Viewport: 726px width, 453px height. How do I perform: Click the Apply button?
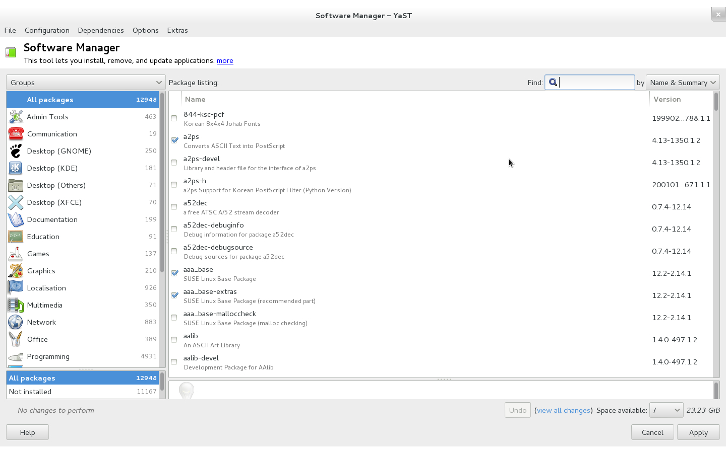point(698,432)
